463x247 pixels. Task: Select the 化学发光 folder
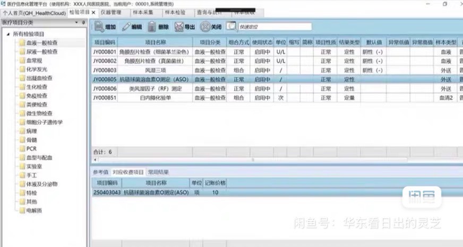point(33,69)
